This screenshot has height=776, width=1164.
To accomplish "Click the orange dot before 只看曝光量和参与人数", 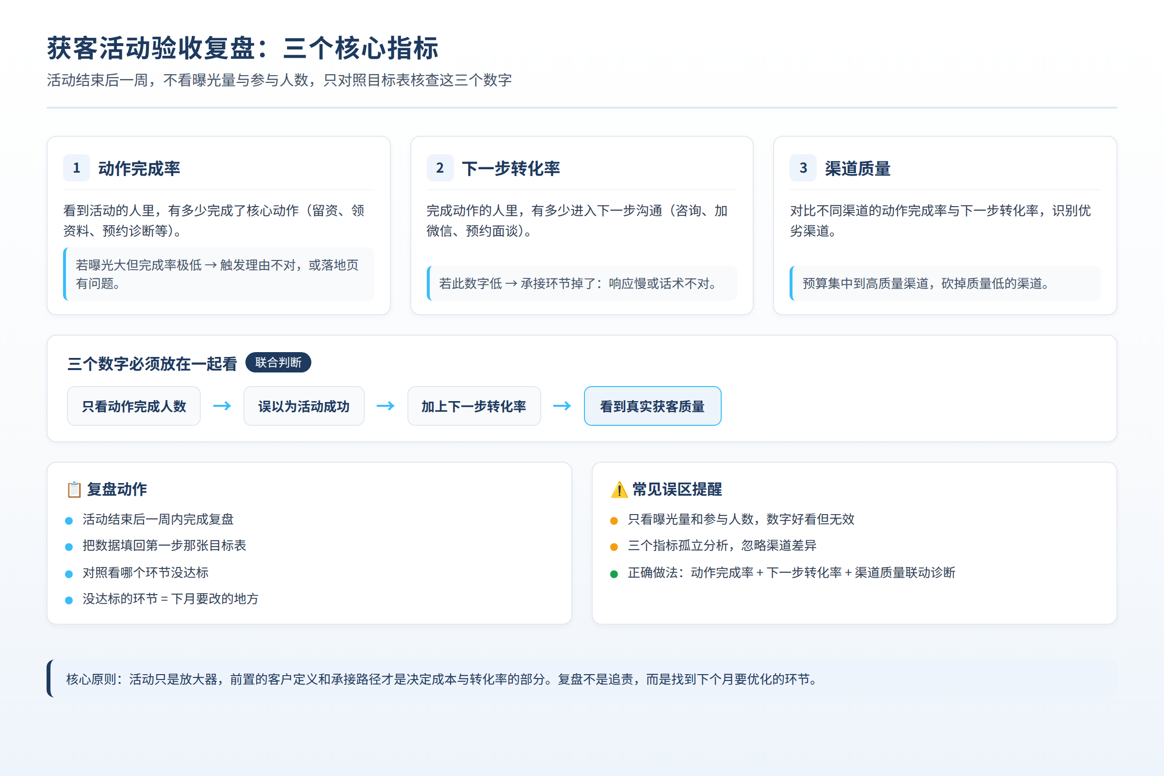I will pos(614,520).
